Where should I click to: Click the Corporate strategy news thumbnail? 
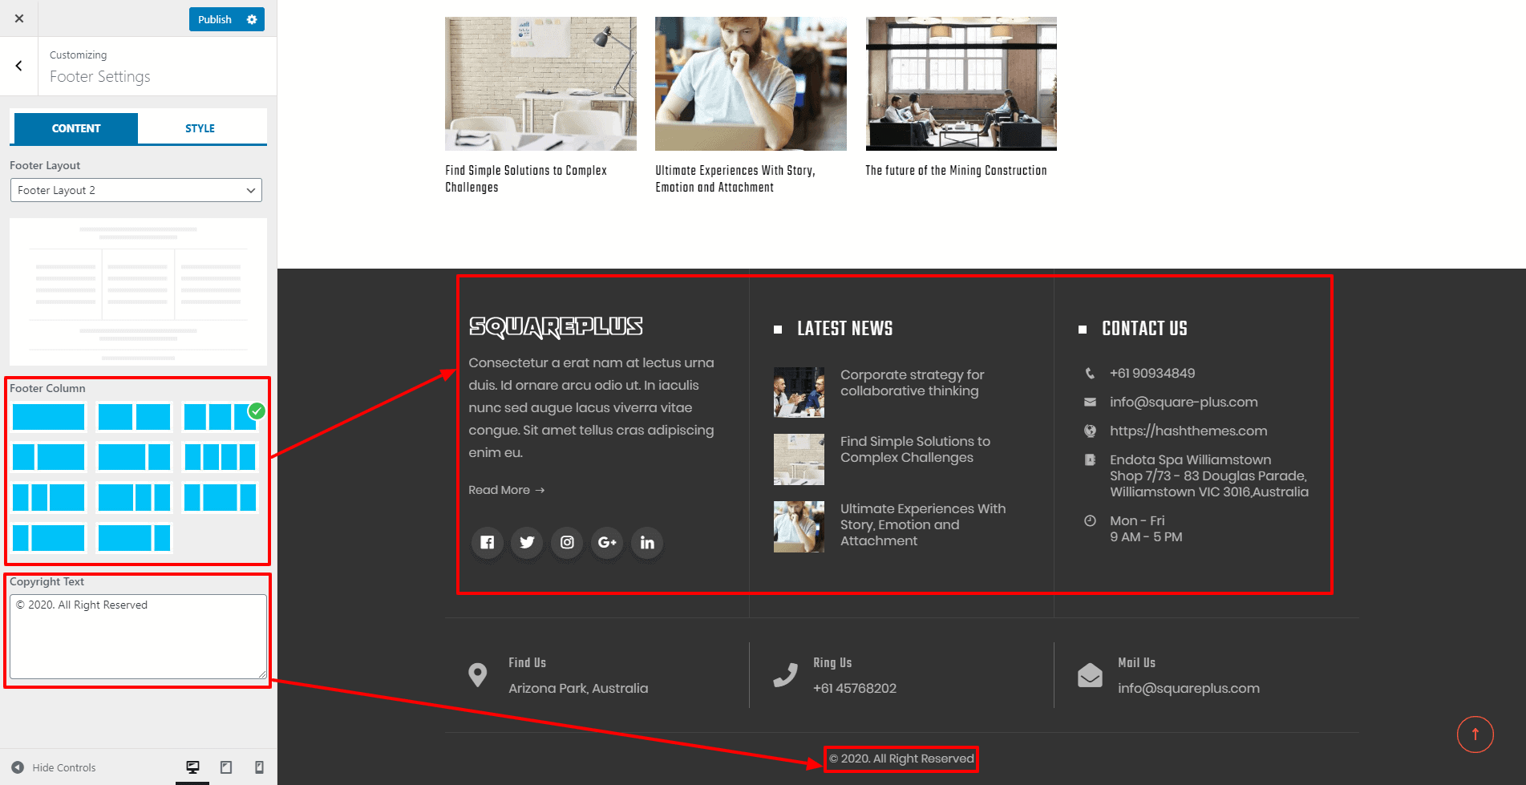coord(799,392)
